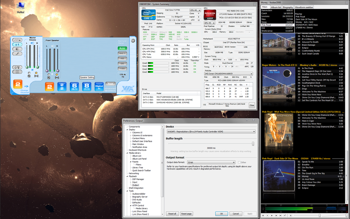Click the Test button in VIA panel
350x219 pixels.
click(110, 84)
